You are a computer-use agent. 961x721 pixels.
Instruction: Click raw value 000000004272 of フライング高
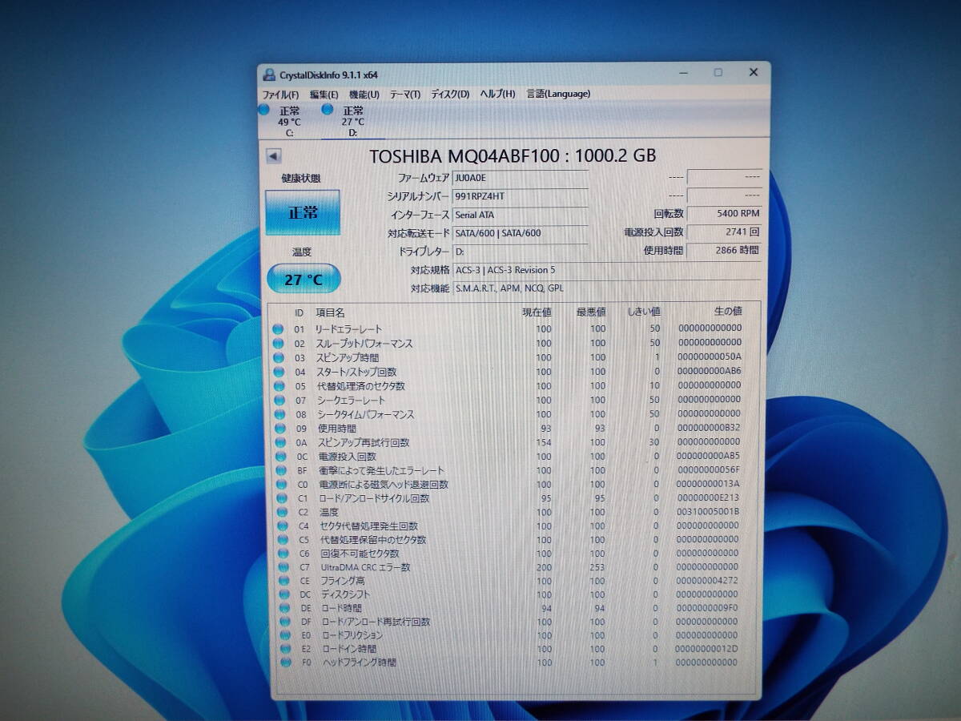tap(707, 581)
